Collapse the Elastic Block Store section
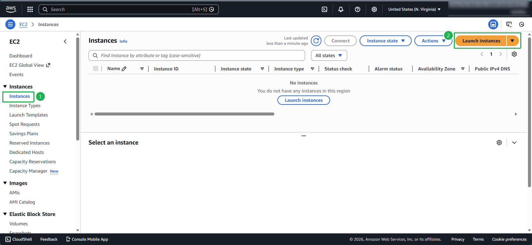 [x=5, y=214]
